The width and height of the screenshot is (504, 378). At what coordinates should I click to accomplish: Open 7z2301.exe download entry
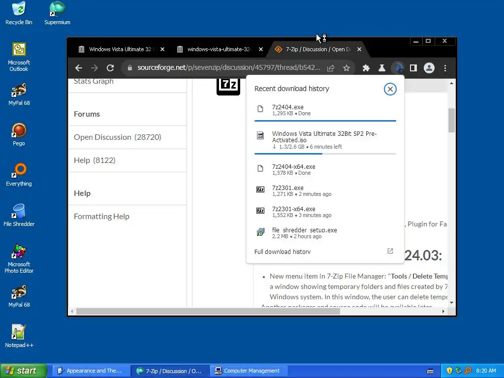point(325,190)
